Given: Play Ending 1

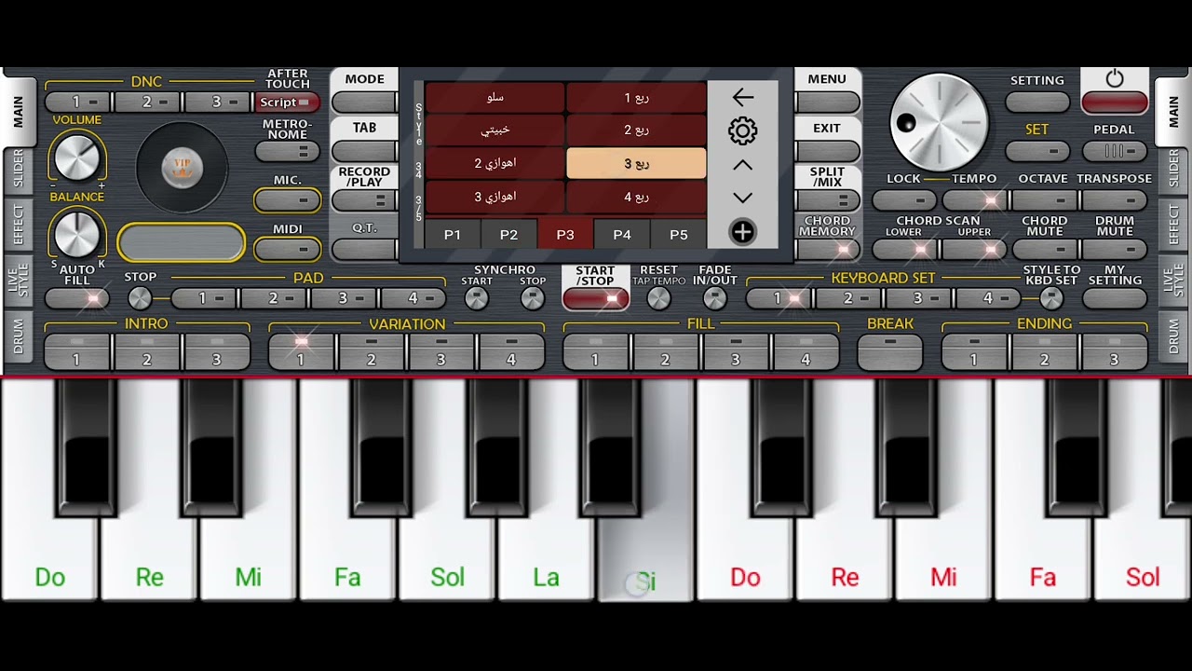Looking at the screenshot, I should coord(974,352).
